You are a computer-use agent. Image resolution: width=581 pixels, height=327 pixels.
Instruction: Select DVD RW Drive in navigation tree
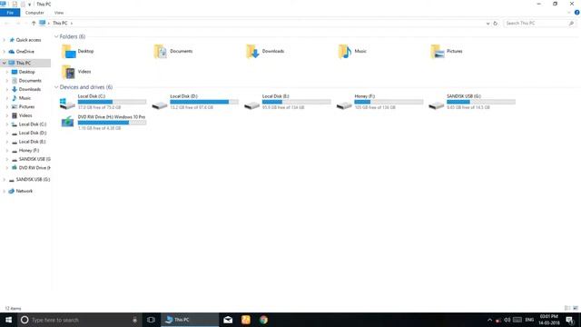click(34, 168)
